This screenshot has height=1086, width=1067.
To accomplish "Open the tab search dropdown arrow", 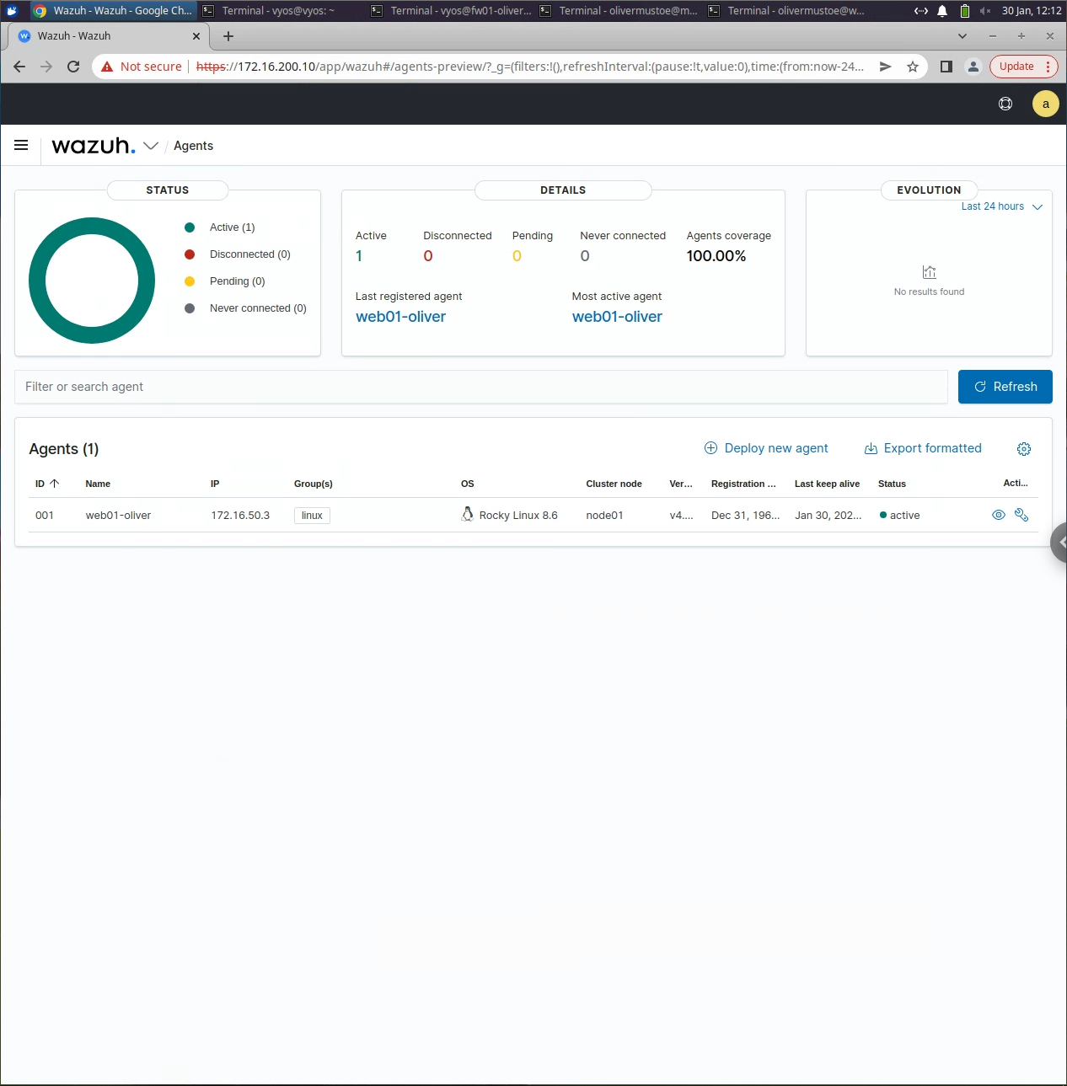I will 962,36.
